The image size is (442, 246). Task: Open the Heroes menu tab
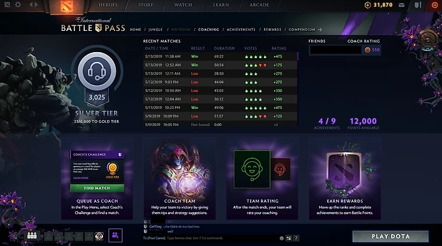107,5
